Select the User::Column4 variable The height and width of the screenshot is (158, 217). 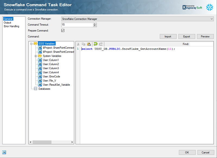[51, 72]
